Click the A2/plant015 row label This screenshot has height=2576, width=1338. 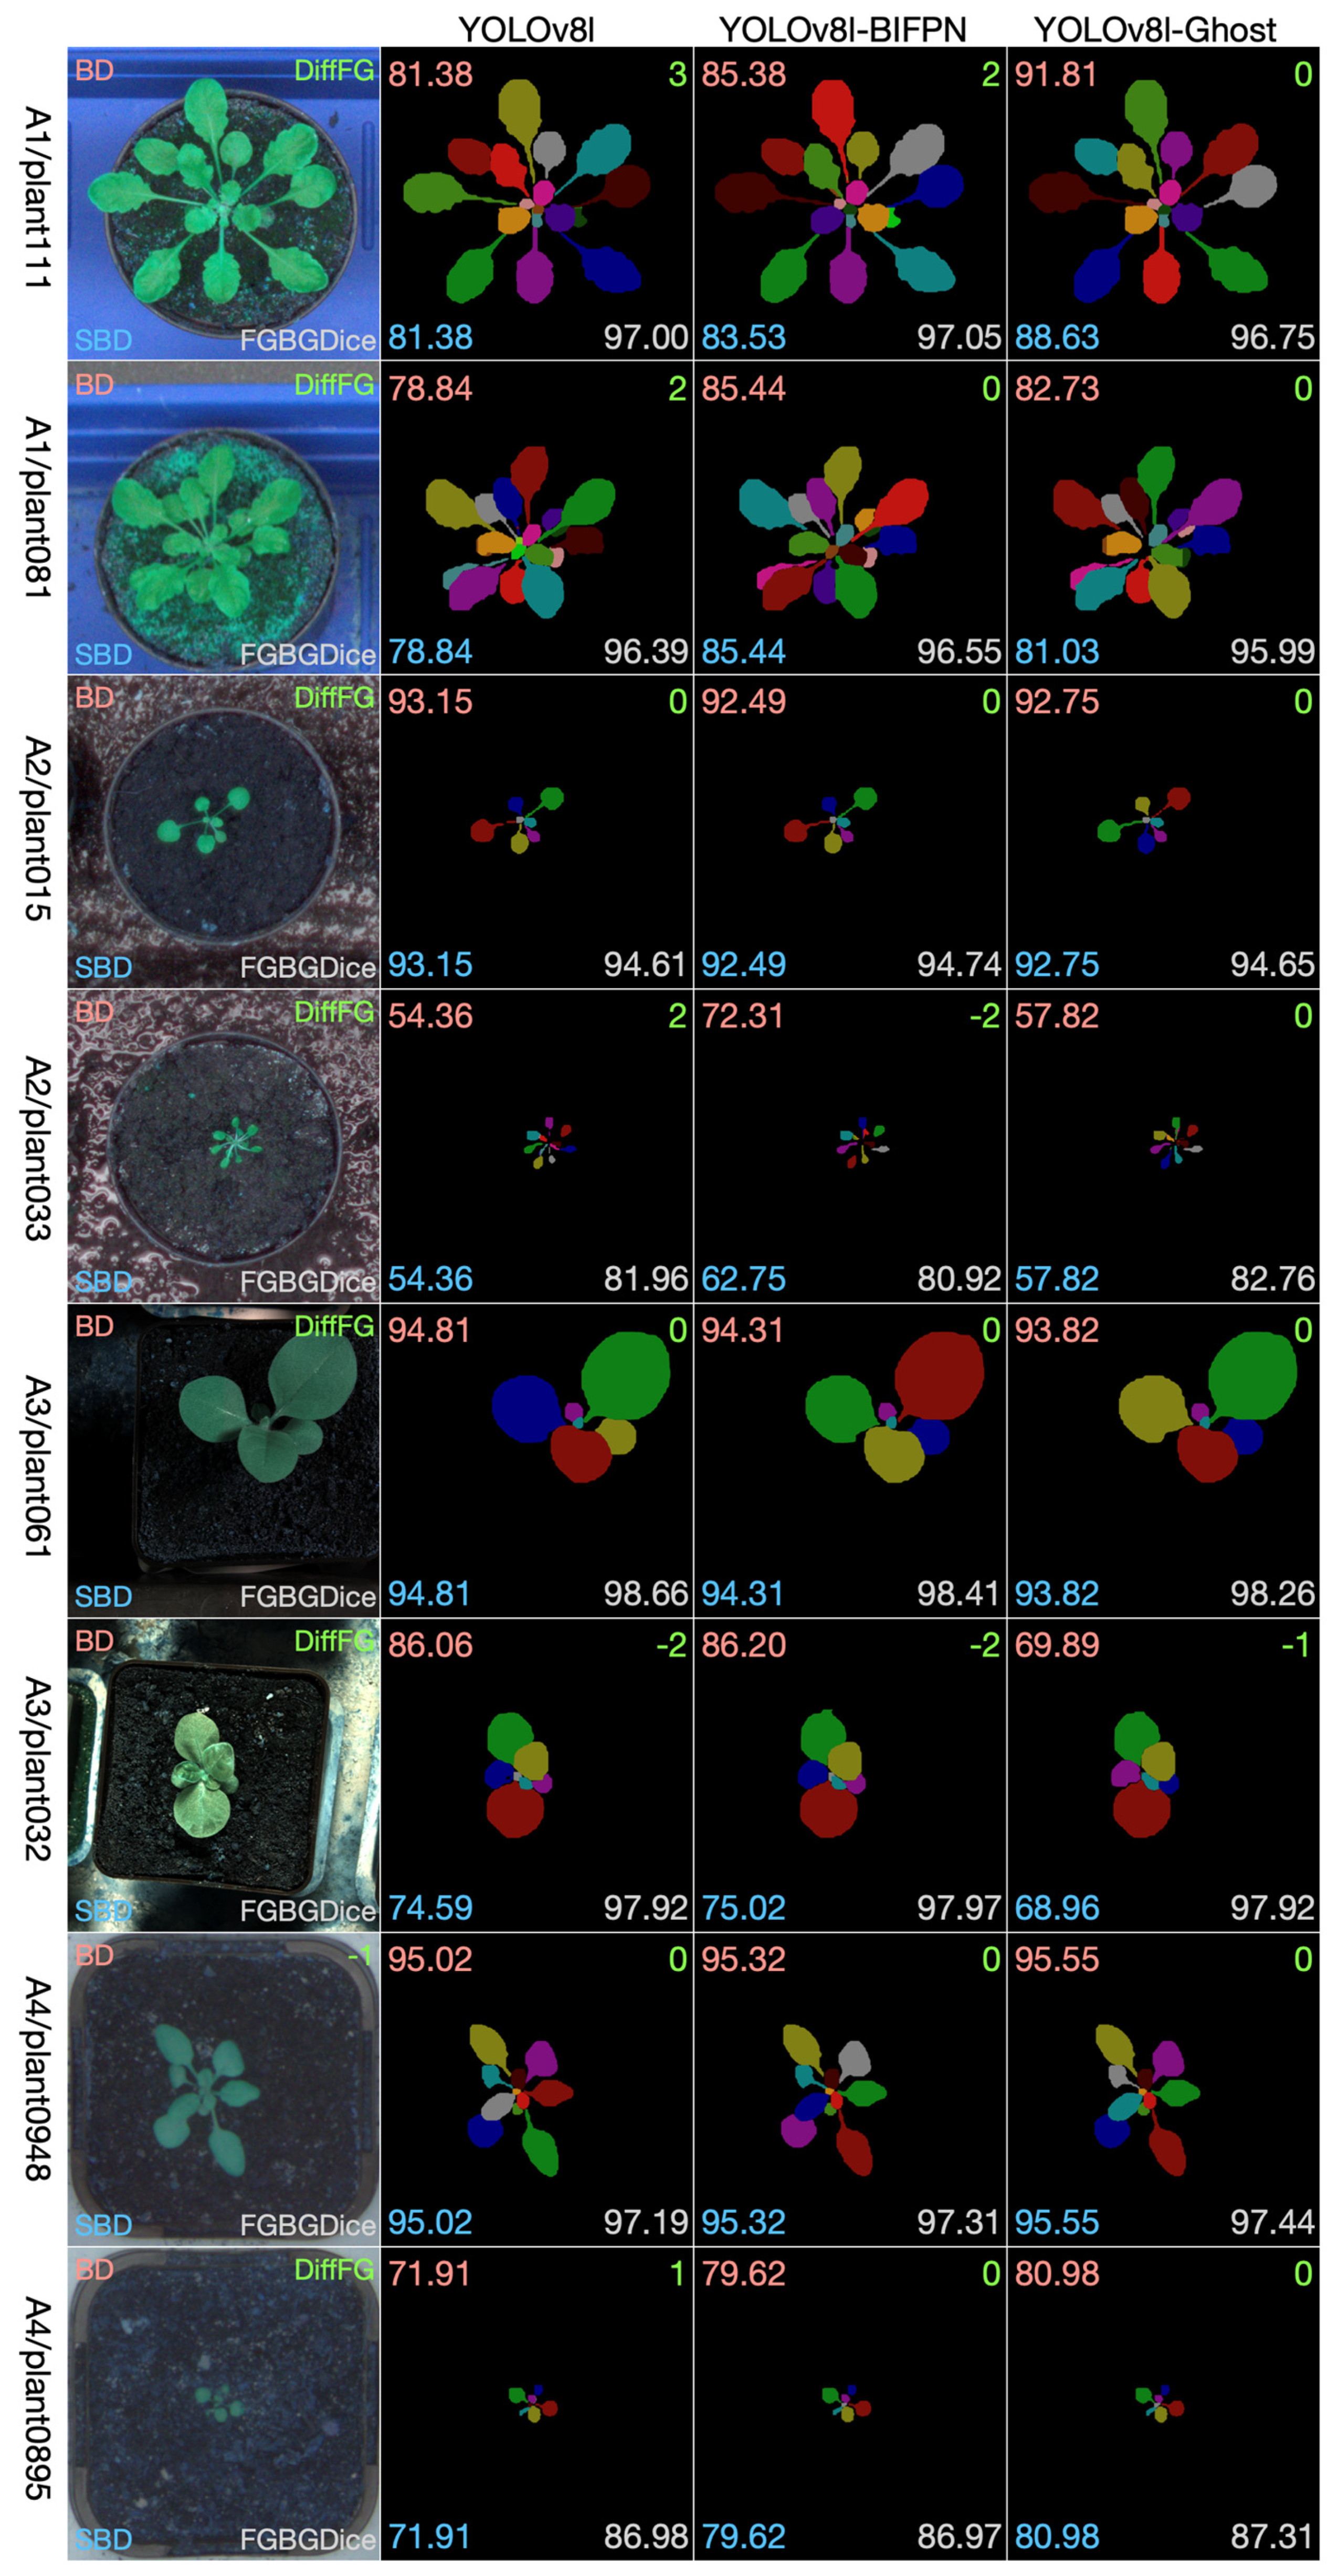coord(36,829)
